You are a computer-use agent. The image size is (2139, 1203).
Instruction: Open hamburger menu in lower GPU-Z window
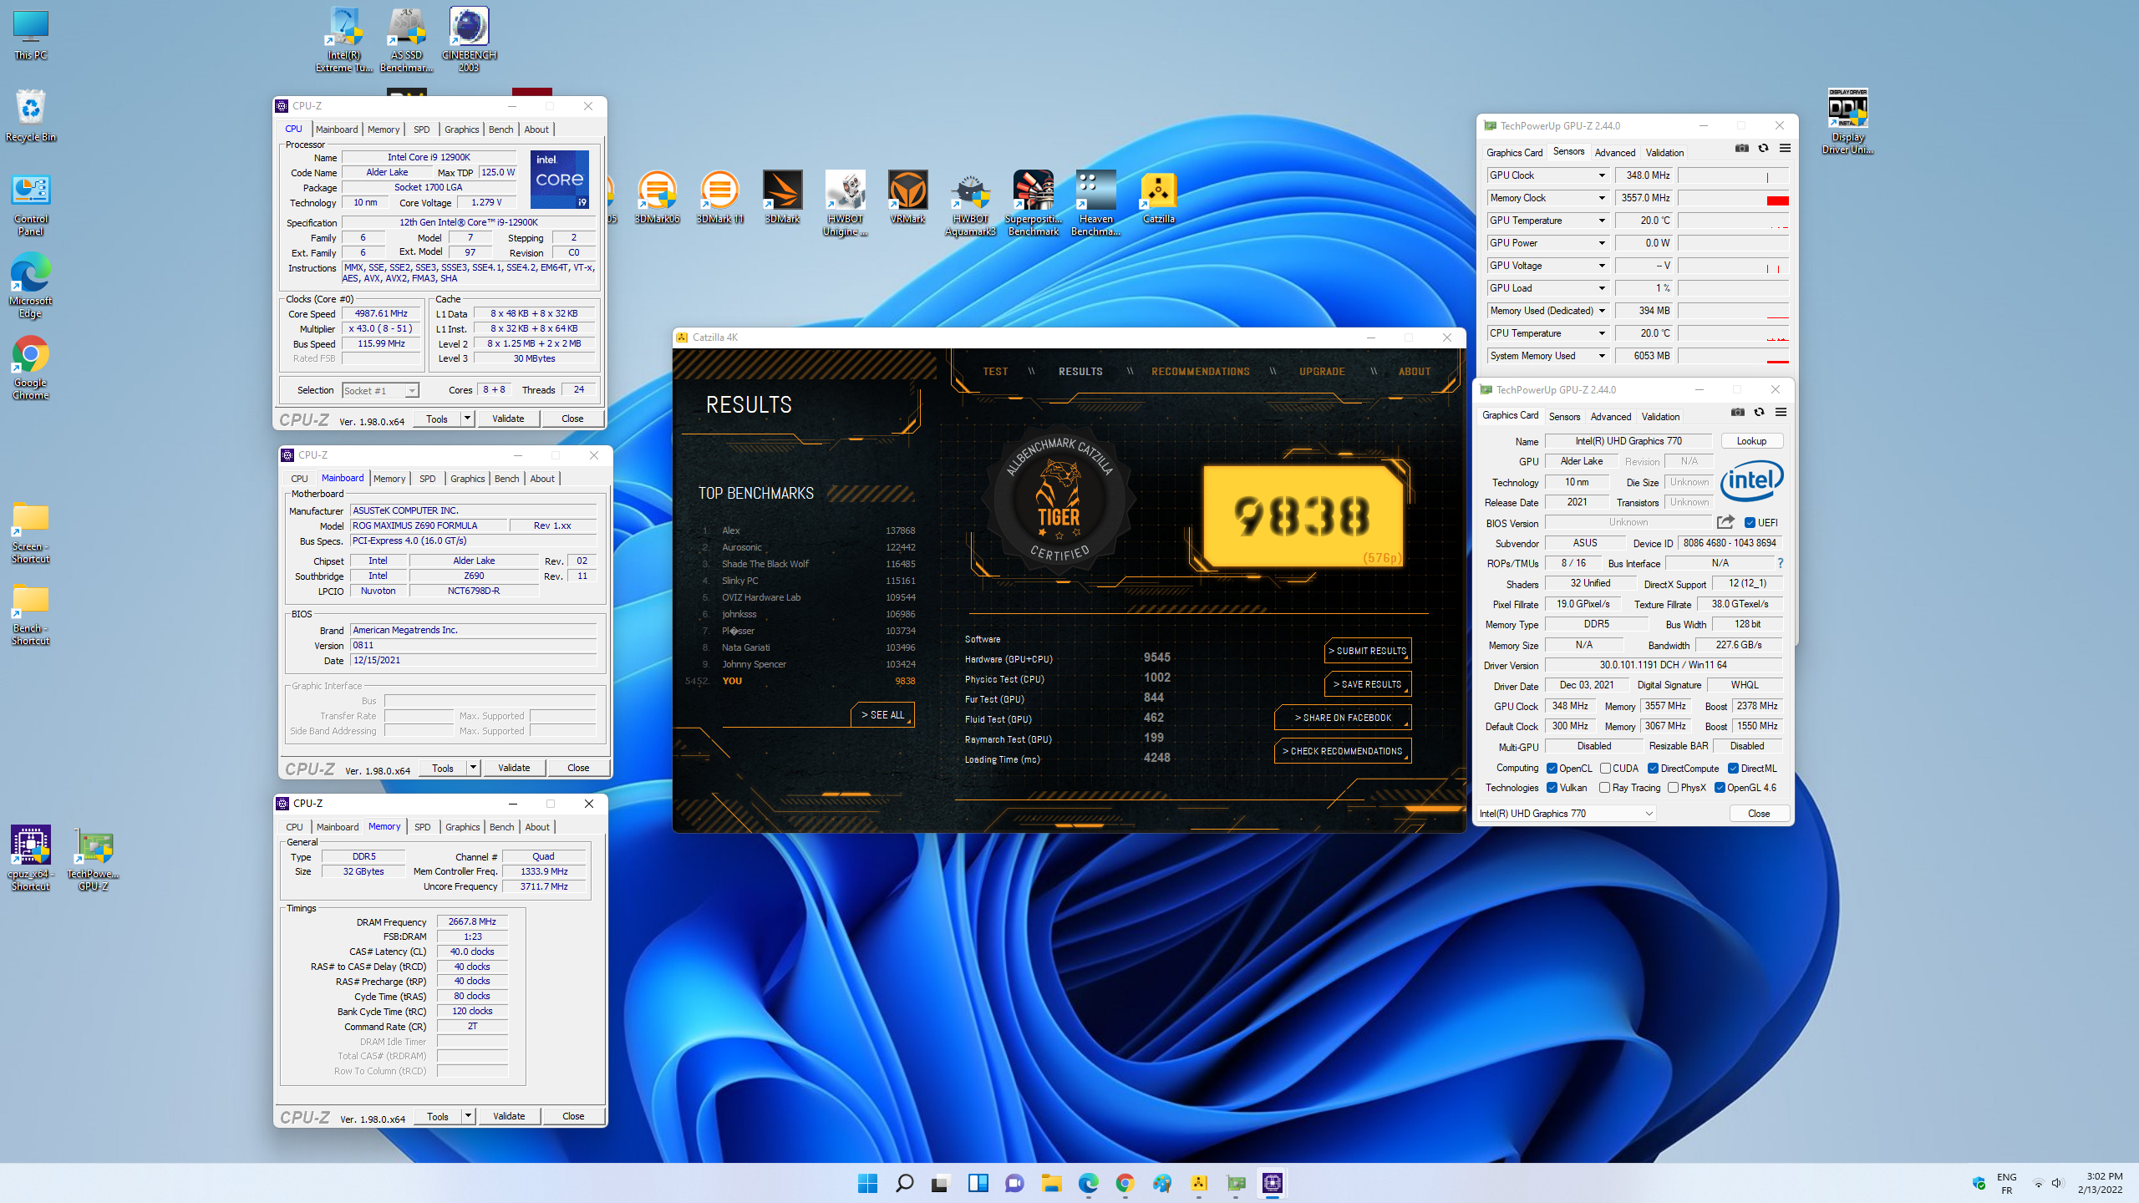(1781, 413)
